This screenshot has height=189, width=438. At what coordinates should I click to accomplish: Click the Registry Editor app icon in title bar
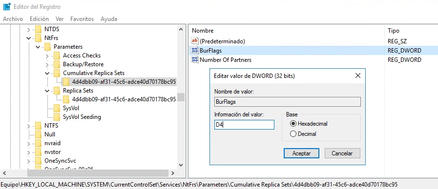coord(7,7)
